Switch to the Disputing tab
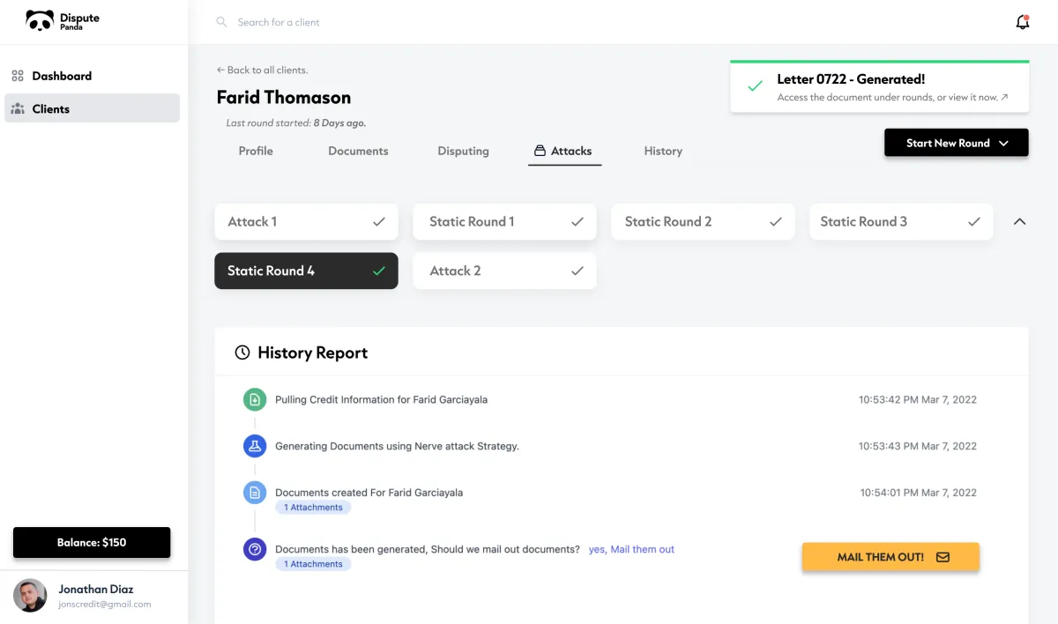Viewport: 1058px width, 624px height. (x=463, y=151)
